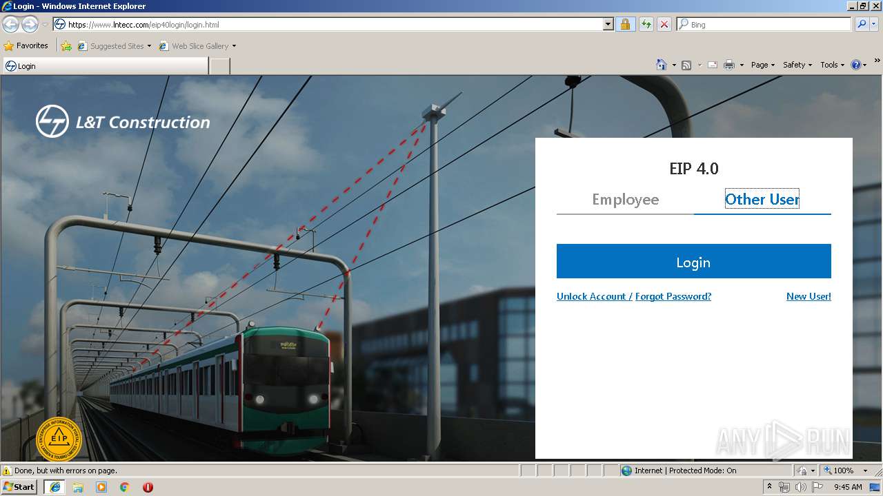Click the Show desktop tray button
883x496 pixels.
point(875,487)
